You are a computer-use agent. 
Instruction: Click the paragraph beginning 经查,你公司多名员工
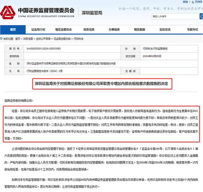tap(101, 124)
